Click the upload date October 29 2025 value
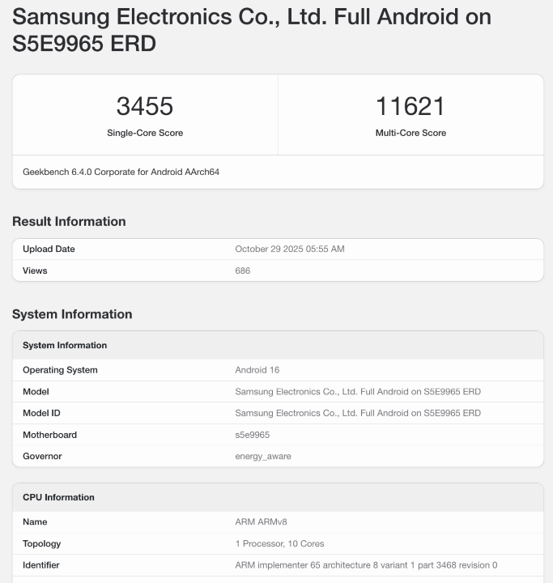 (290, 249)
